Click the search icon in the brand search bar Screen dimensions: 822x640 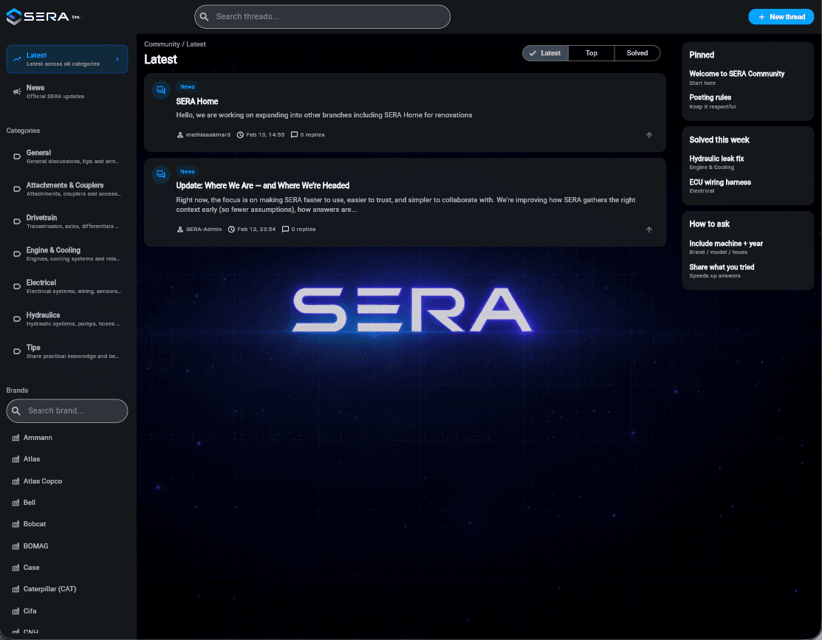[17, 410]
